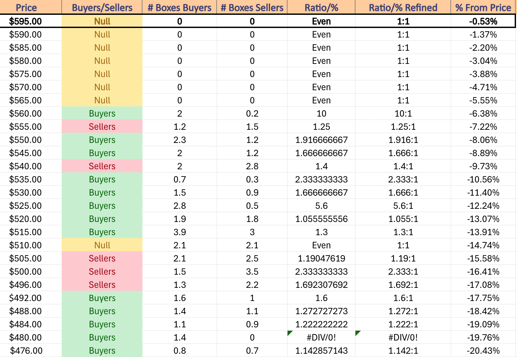Click the $476.00 price cell
This screenshot has width=517, height=357.
point(31,350)
